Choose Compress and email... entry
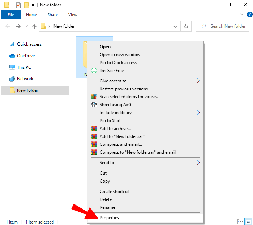This screenshot has width=253, height=225. click(x=145, y=144)
